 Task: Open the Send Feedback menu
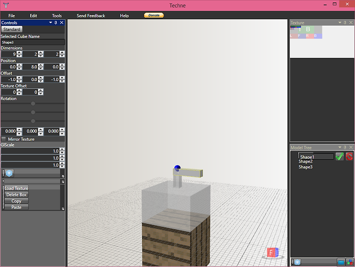[x=91, y=16]
